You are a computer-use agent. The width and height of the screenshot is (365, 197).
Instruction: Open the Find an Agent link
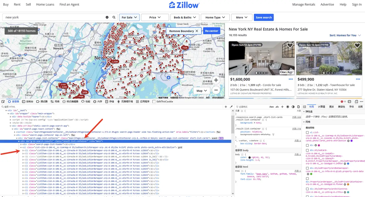tap(69, 5)
